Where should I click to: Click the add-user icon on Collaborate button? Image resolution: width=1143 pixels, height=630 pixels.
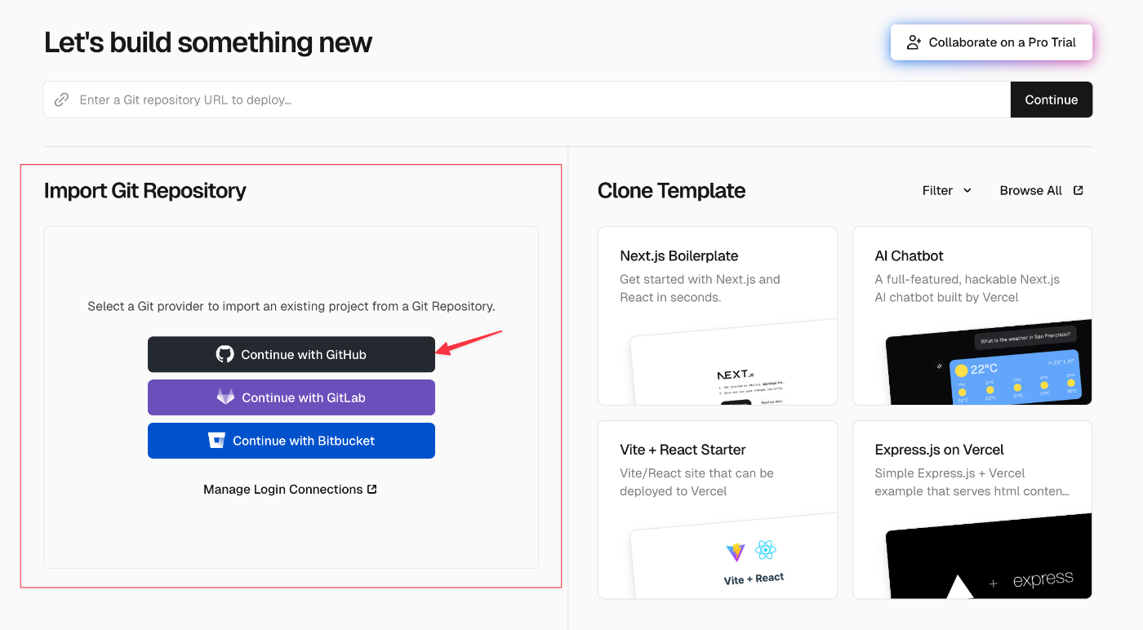[914, 42]
